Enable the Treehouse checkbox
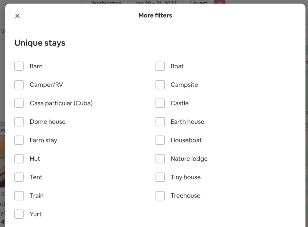Image resolution: width=308 pixels, height=227 pixels. pyautogui.click(x=160, y=195)
